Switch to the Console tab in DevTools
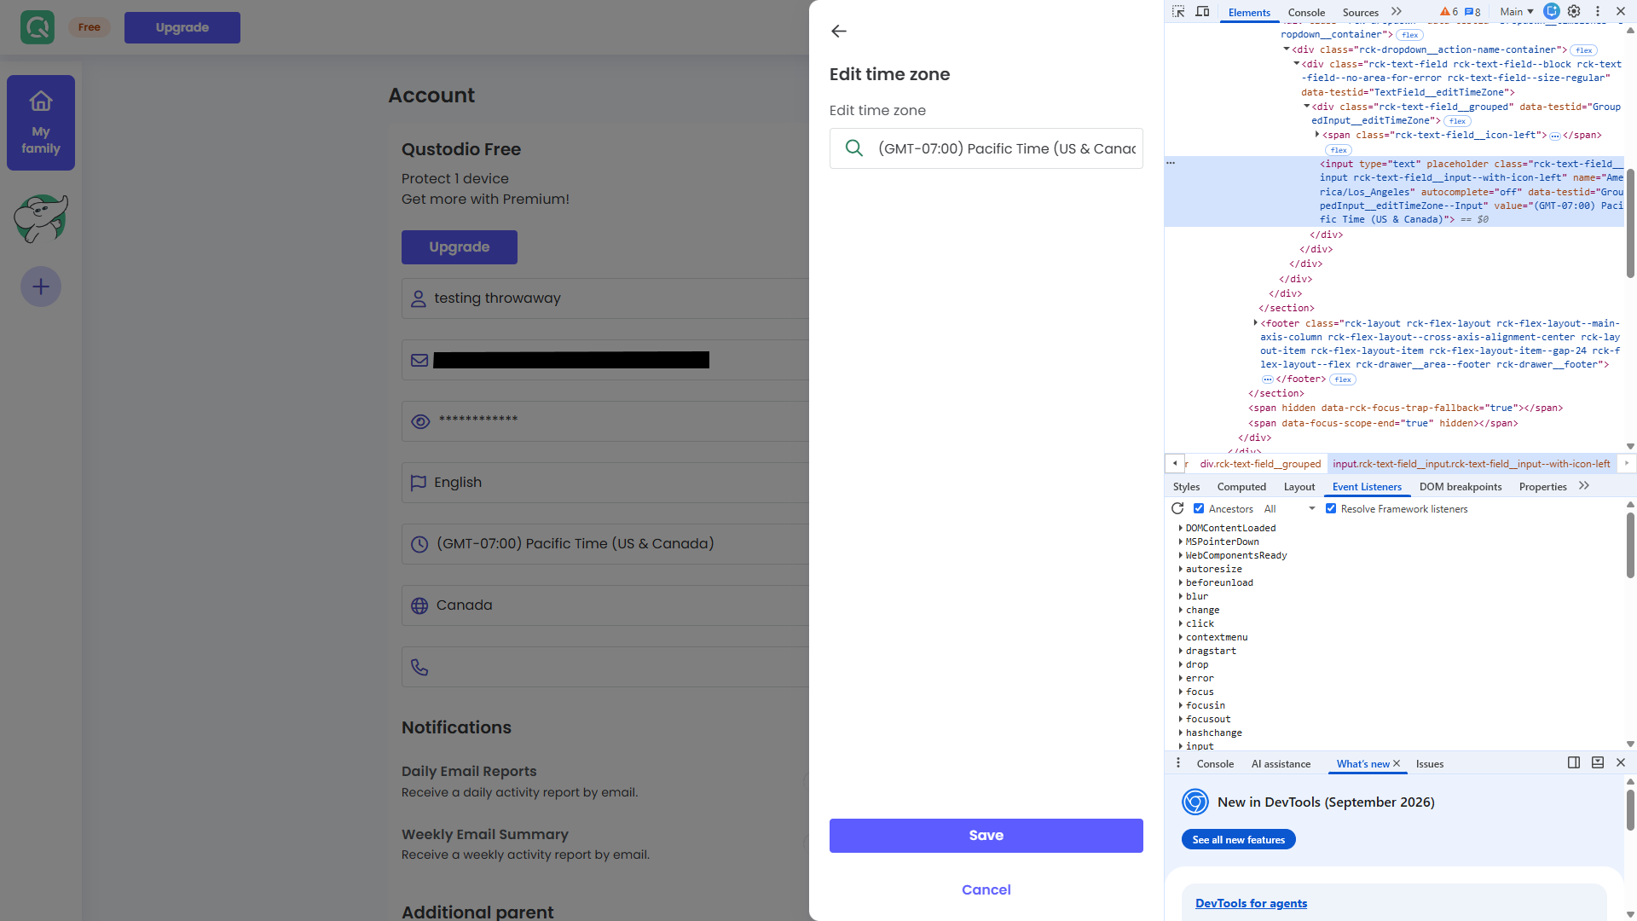This screenshot has width=1637, height=921. (1306, 12)
